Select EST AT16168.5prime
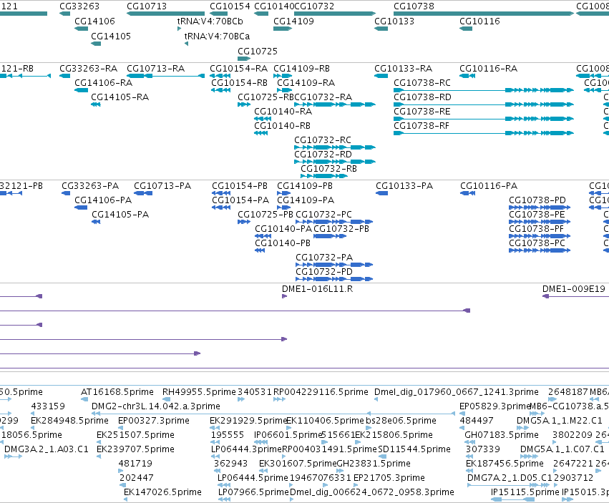 117,392
